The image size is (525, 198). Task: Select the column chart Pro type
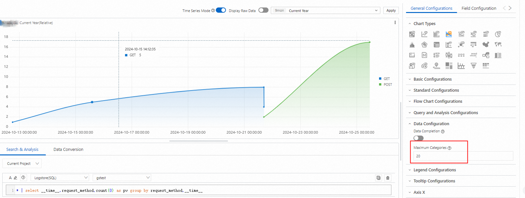(x=437, y=34)
